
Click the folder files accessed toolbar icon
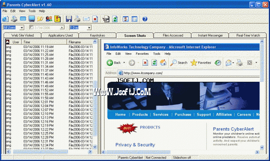(x=40, y=19)
